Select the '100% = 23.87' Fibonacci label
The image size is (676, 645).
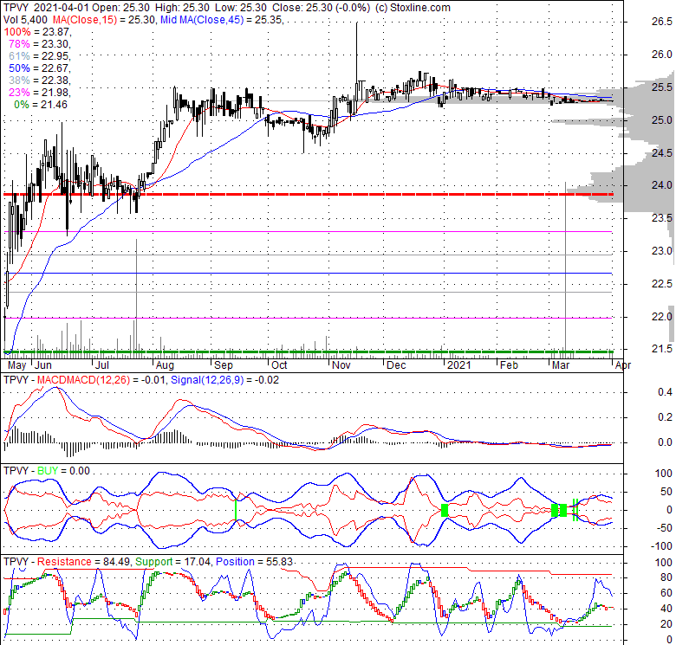(x=37, y=32)
